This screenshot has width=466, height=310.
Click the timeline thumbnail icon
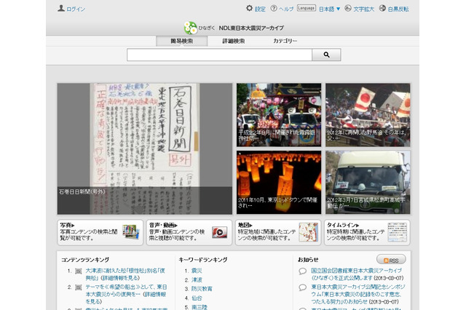(398, 232)
